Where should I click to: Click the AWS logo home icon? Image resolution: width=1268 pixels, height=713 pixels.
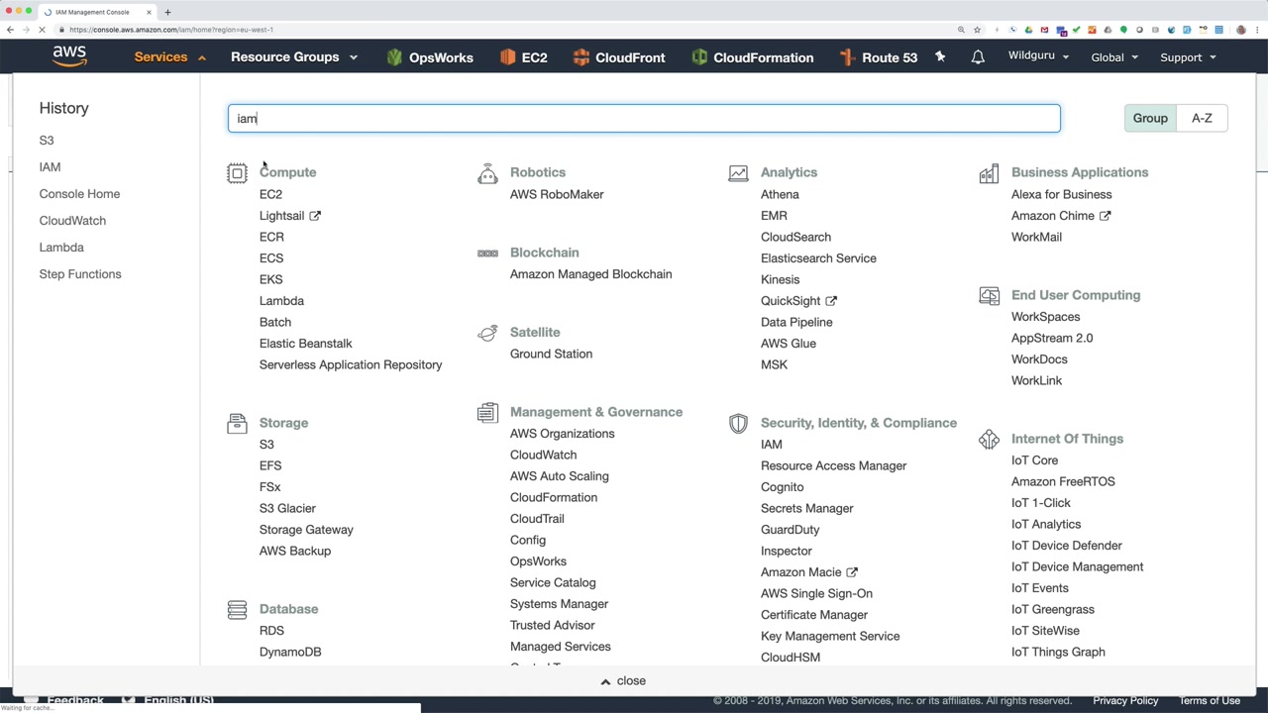69,56
